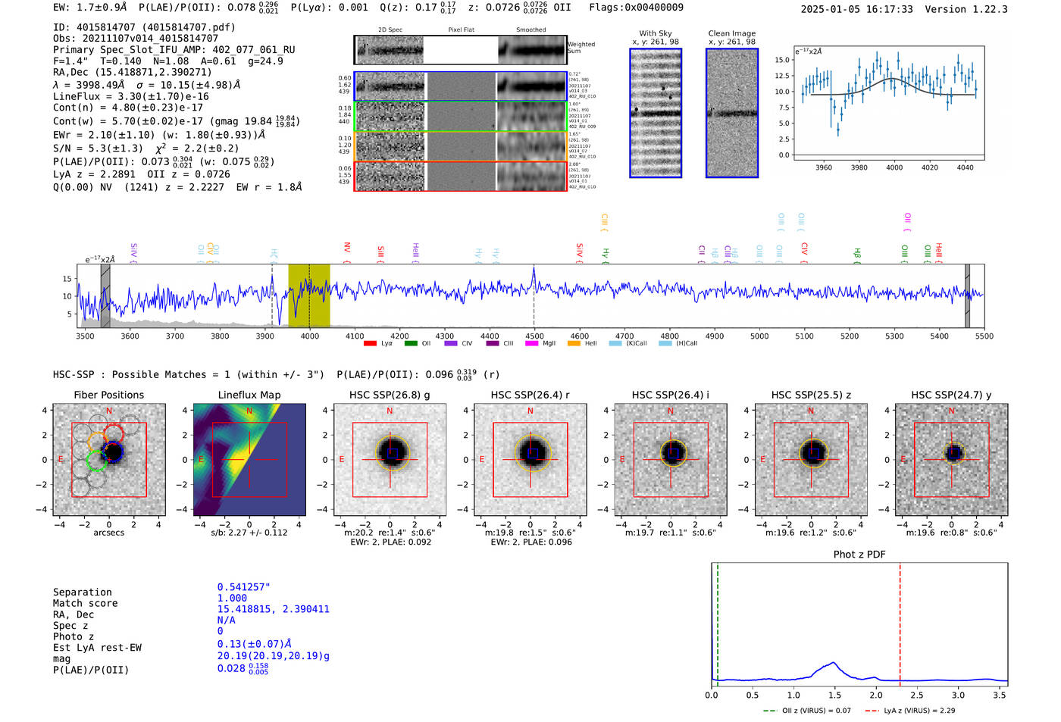This screenshot has width=1061, height=722.
Task: Open the HSC SSP(25.5) z image
Action: [x=811, y=460]
